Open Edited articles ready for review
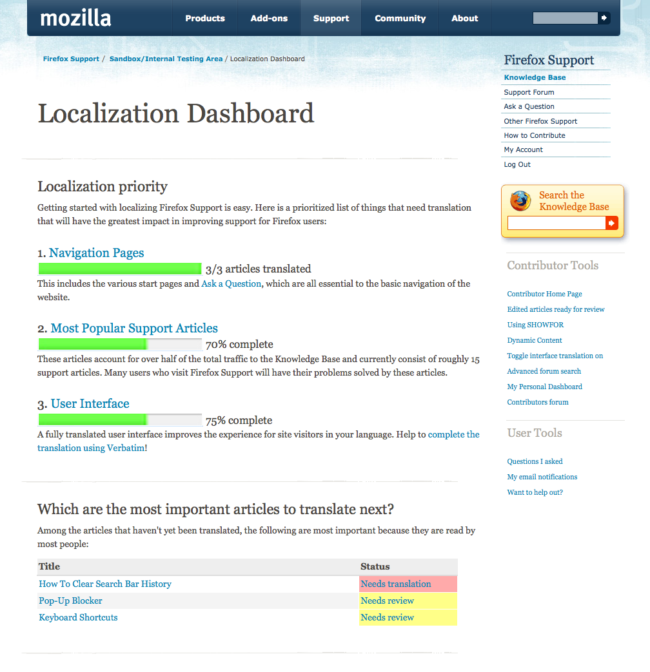 [x=556, y=309]
